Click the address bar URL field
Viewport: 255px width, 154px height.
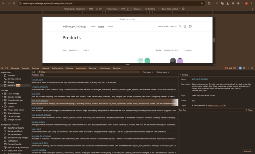click(111, 3)
